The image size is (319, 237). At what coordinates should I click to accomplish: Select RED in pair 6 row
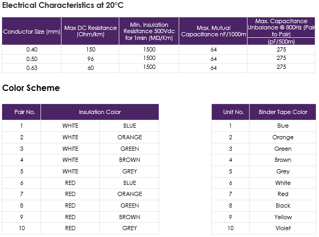[70, 183]
